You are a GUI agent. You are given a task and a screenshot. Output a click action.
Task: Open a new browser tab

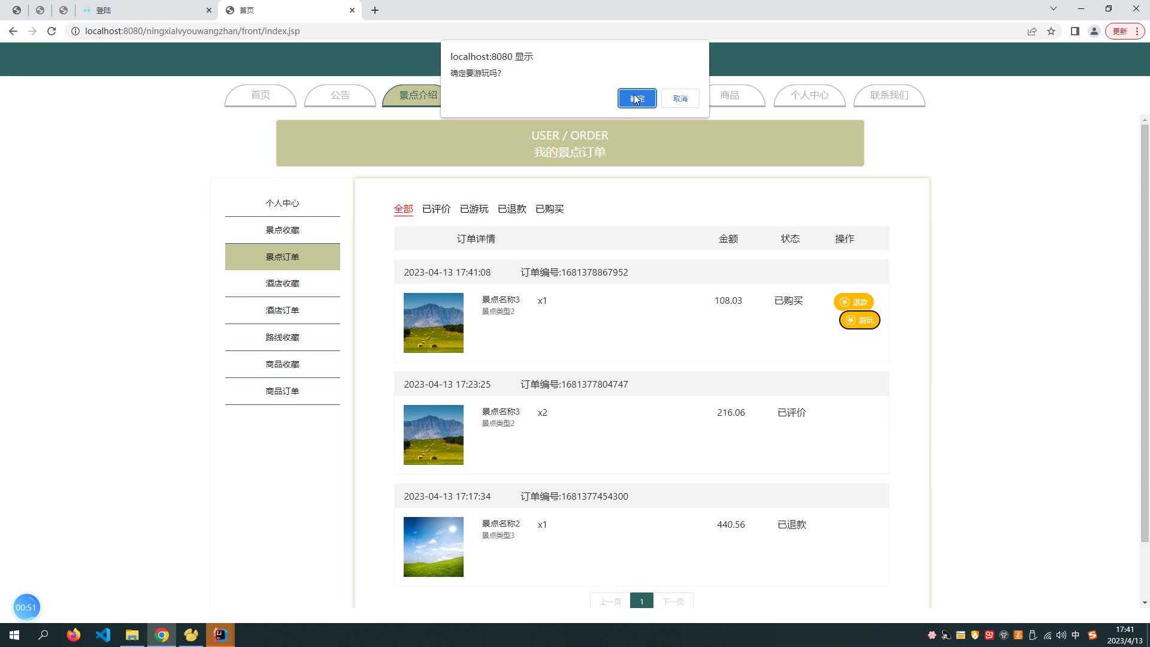click(x=375, y=10)
